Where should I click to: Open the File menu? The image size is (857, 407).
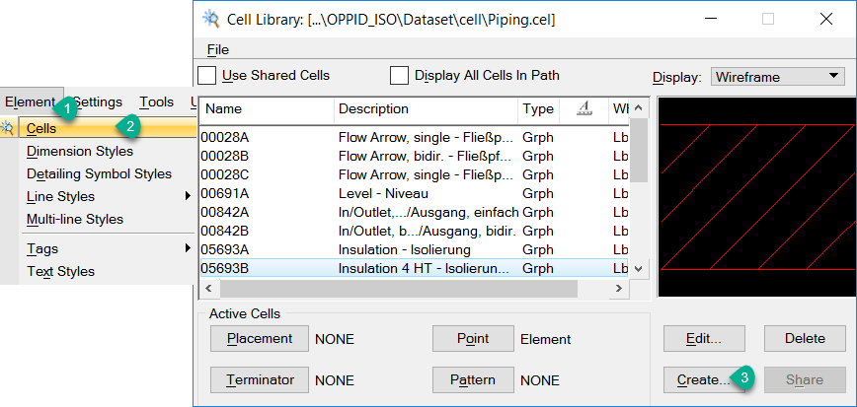coord(217,49)
